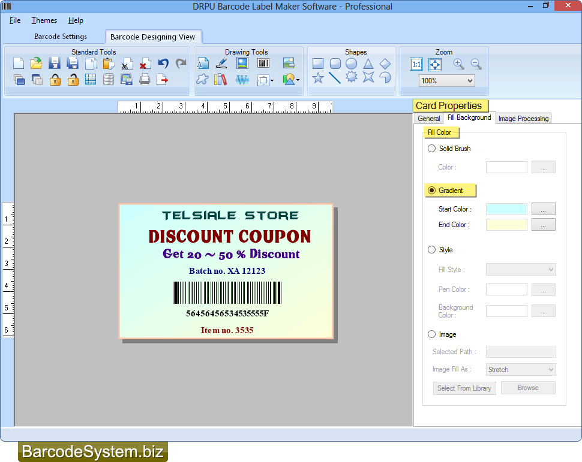Click the Solid Brush Color swatch box
This screenshot has width=582, height=462.
click(506, 167)
